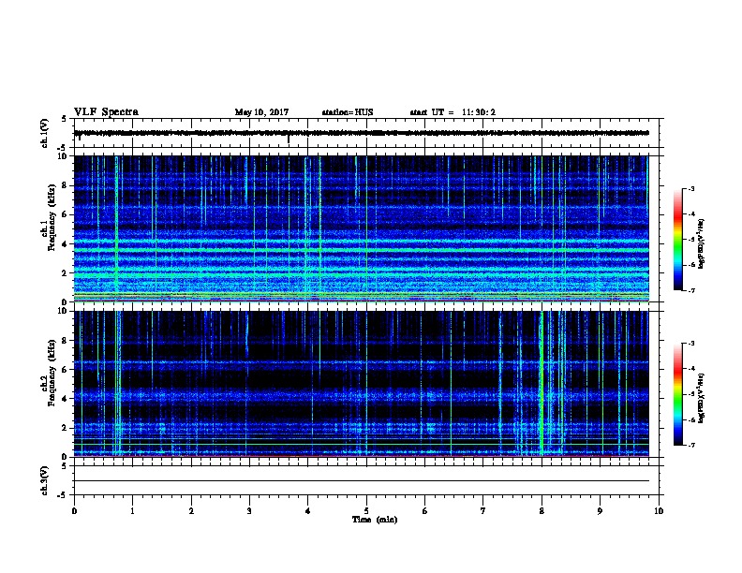Click the "2" kHz tick of ch.2 spectrogram
742x573 pixels.
tap(65, 428)
